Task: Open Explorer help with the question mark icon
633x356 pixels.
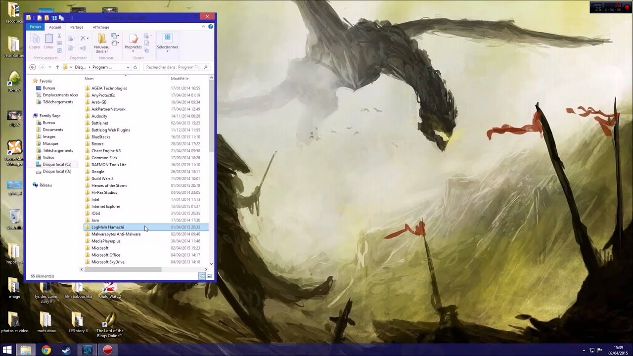Action: 210,27
